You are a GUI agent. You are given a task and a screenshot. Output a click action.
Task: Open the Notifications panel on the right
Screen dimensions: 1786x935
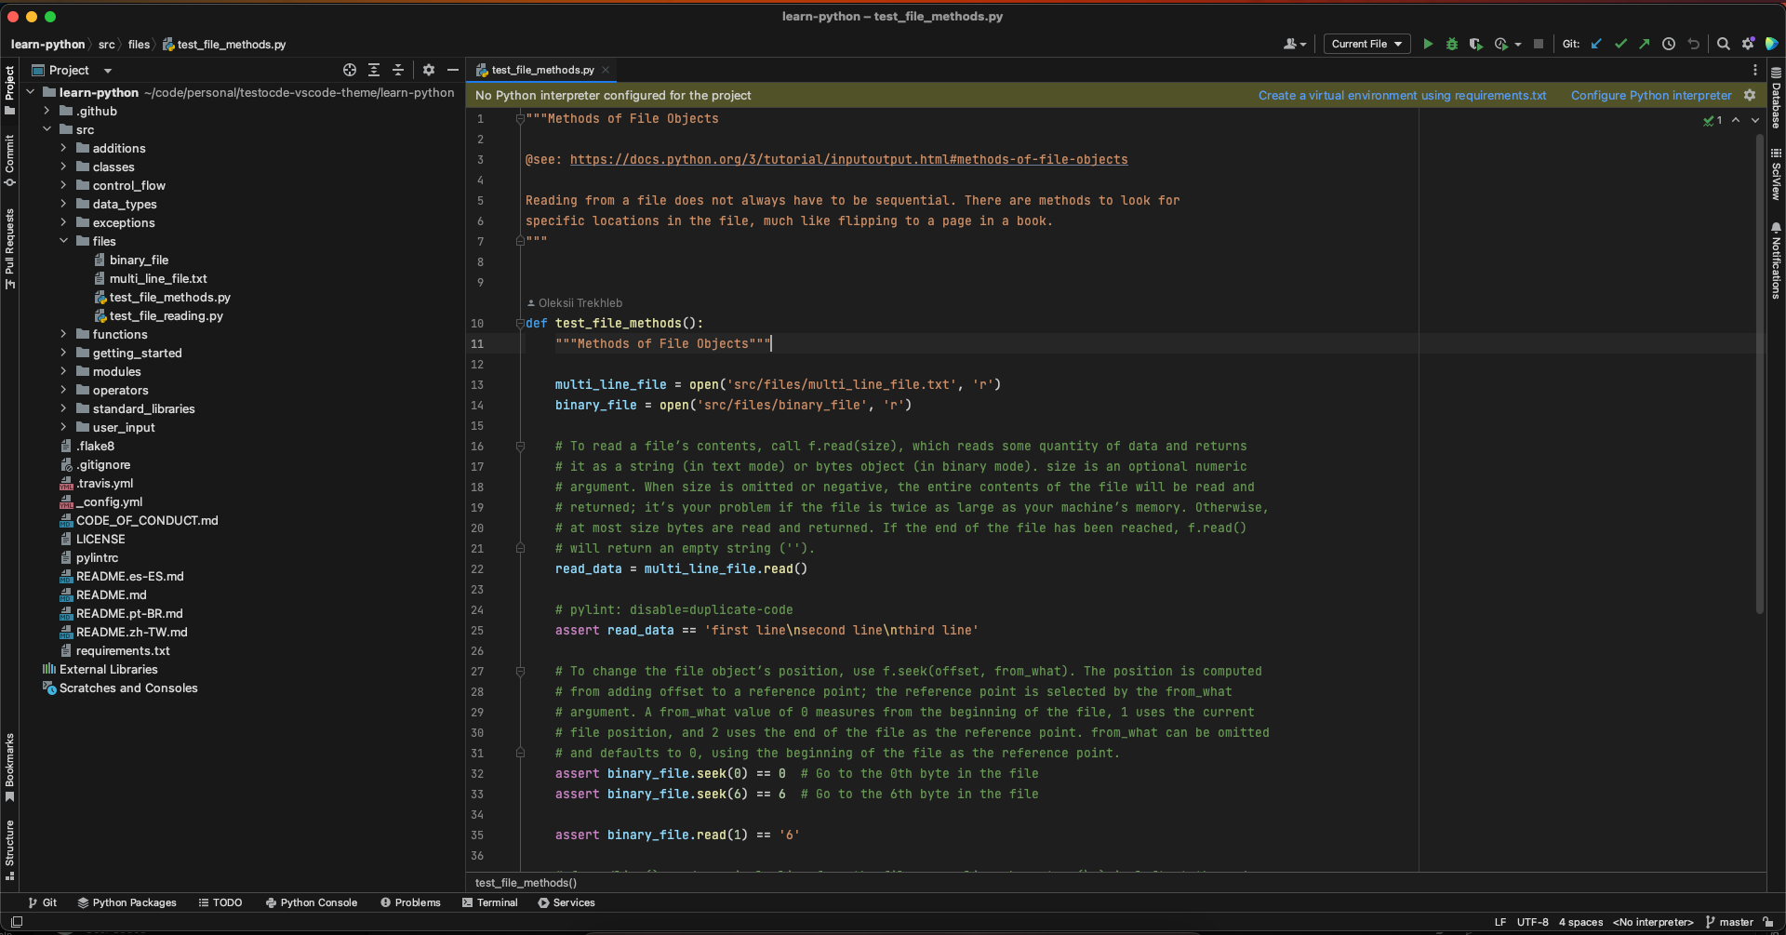point(1775,262)
